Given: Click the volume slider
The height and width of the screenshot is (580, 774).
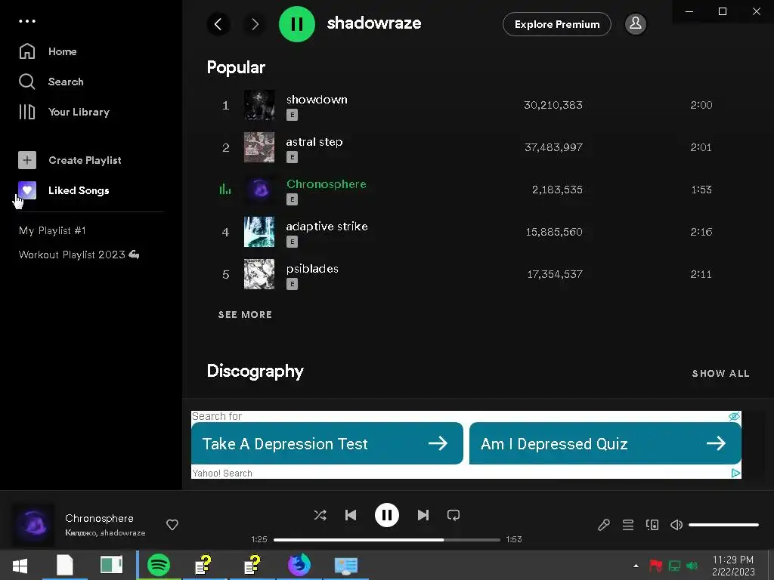Looking at the screenshot, I should point(723,525).
